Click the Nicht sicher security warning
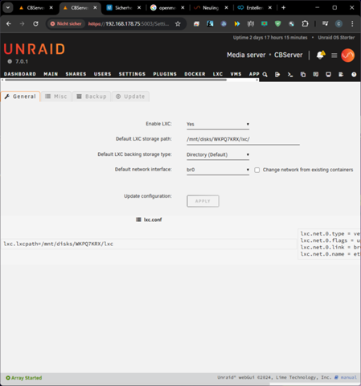This screenshot has height=386, width=361. point(66,24)
